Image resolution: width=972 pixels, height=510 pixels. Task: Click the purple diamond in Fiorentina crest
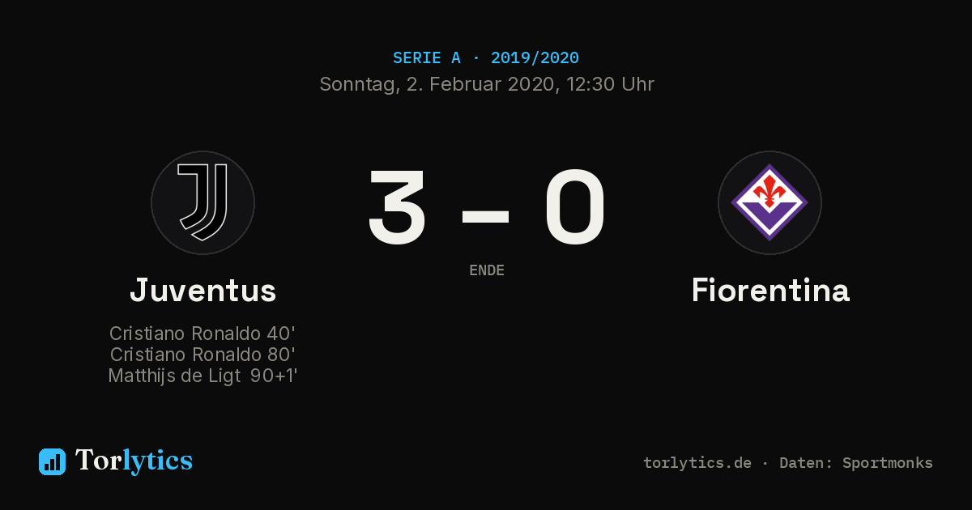[769, 202]
